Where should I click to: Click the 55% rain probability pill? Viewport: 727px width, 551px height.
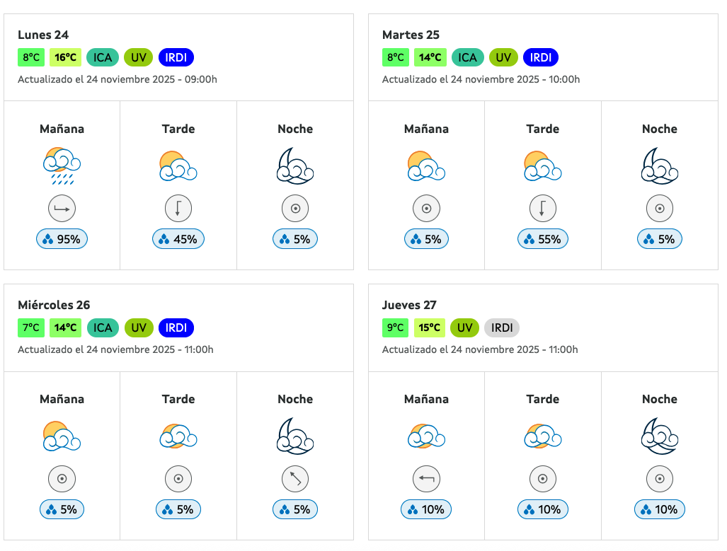(543, 239)
